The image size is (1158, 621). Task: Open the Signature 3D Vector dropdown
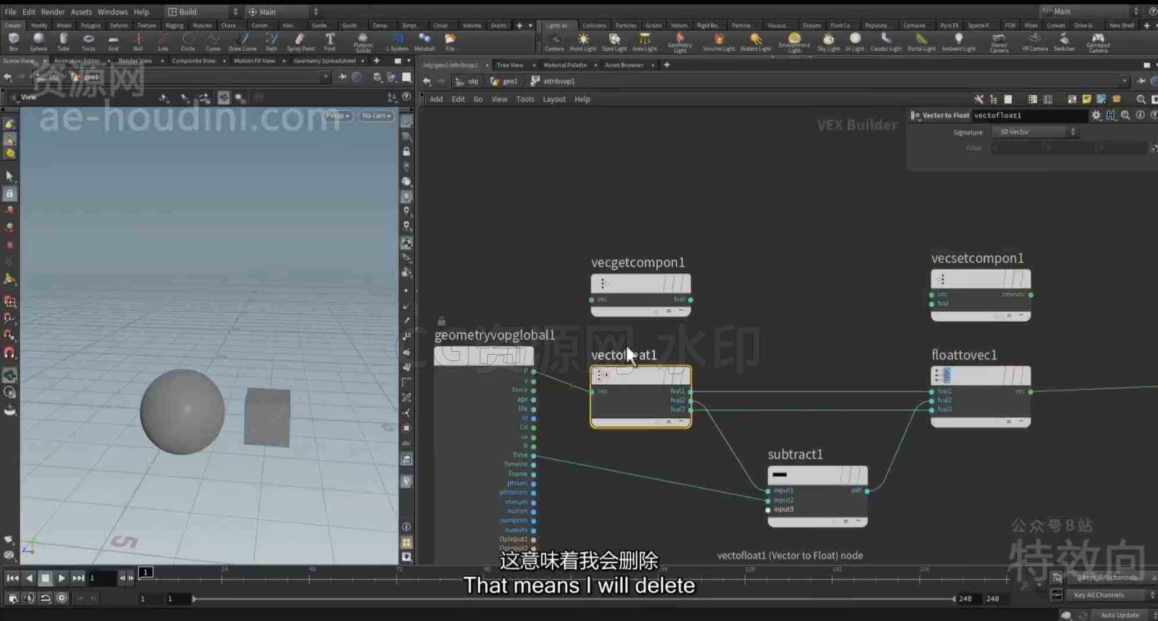point(1036,132)
